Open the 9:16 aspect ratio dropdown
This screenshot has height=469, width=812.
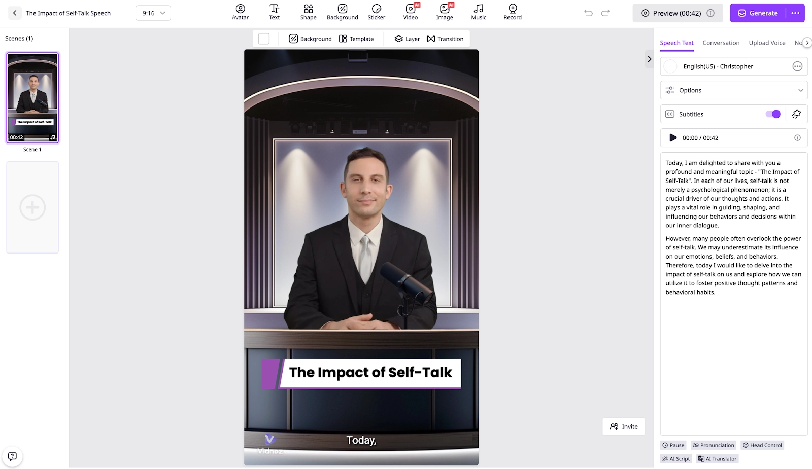pyautogui.click(x=153, y=13)
